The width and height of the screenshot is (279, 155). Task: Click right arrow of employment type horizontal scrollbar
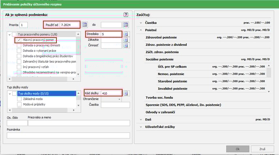(x=73, y=79)
